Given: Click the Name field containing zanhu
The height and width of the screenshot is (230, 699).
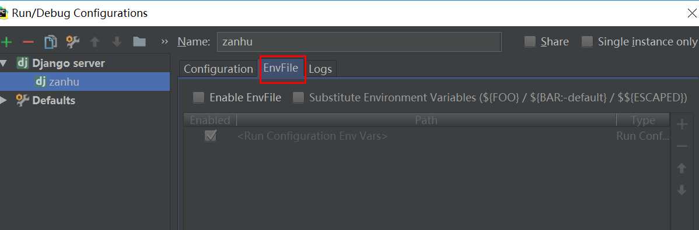Looking at the screenshot, I should coord(359,42).
